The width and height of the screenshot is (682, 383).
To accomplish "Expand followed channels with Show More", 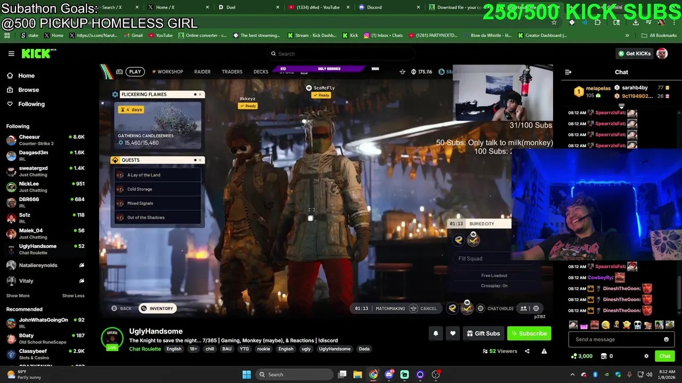I will 18,296.
